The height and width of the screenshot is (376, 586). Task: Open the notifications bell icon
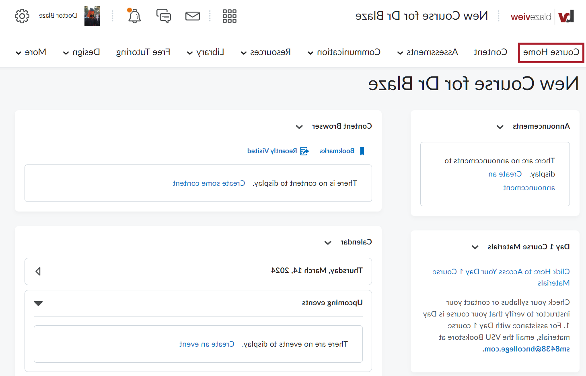[134, 16]
